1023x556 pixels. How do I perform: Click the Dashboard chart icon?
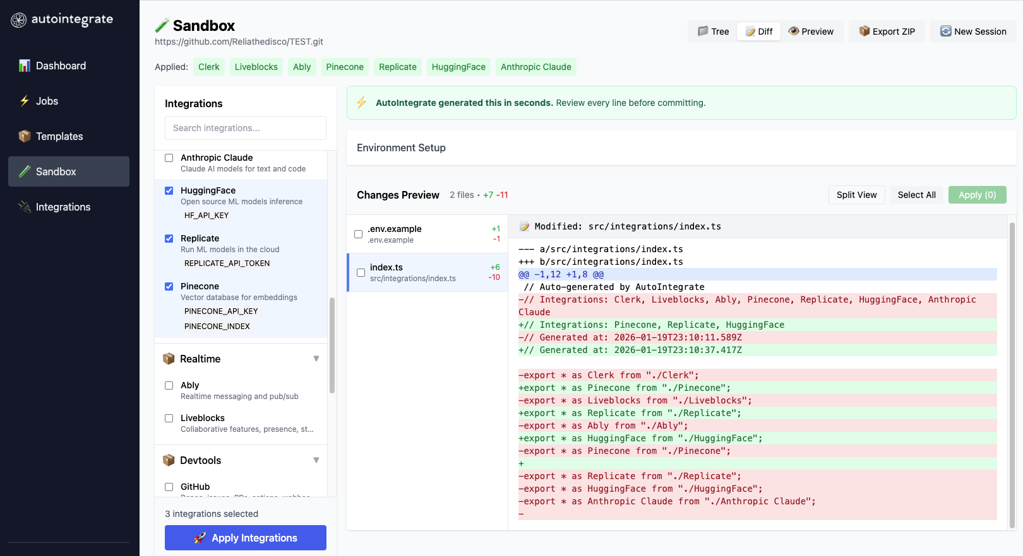click(x=25, y=66)
